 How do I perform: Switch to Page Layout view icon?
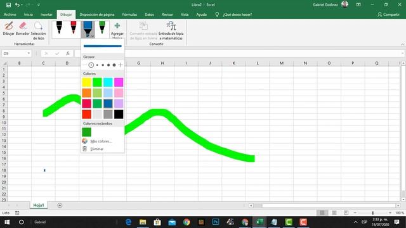tap(334, 213)
